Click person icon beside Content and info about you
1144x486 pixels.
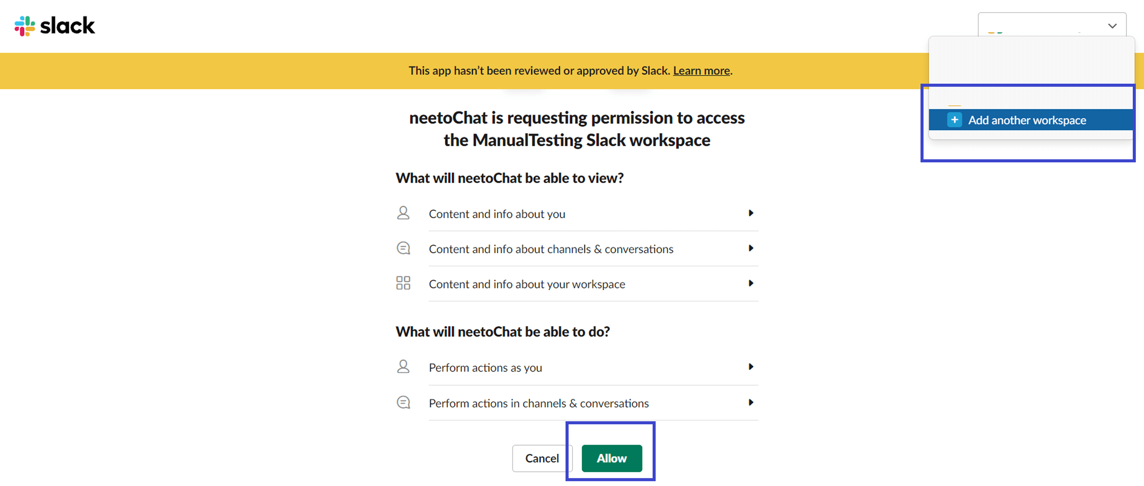tap(403, 213)
